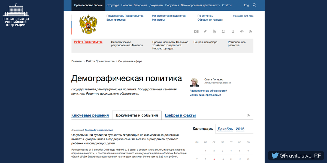Open the Декабрь month dropdown in calendar
327x163 pixels.
point(225,129)
